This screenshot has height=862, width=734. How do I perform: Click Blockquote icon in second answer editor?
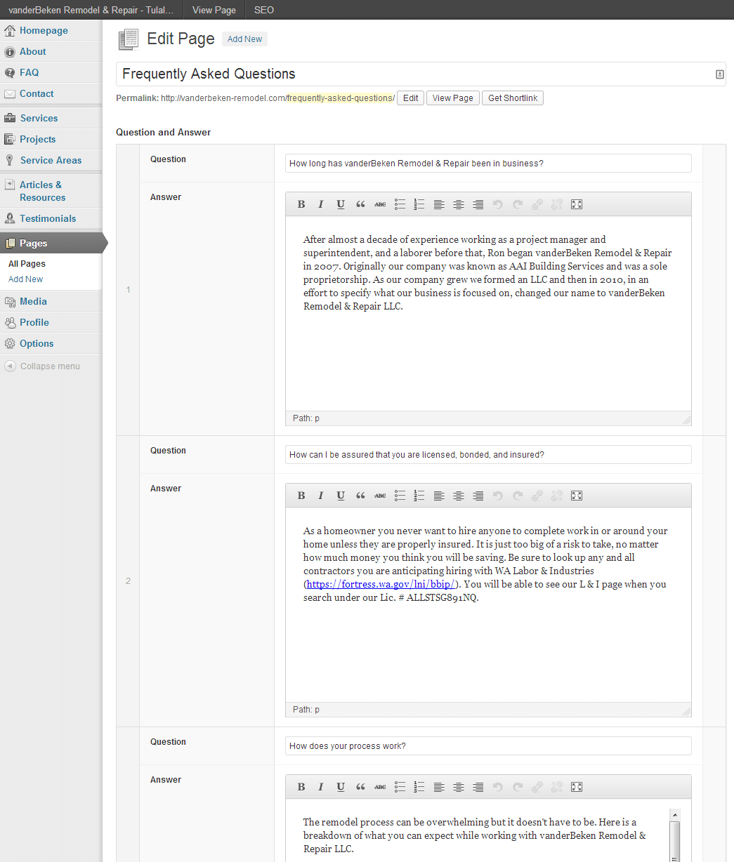pyautogui.click(x=360, y=496)
